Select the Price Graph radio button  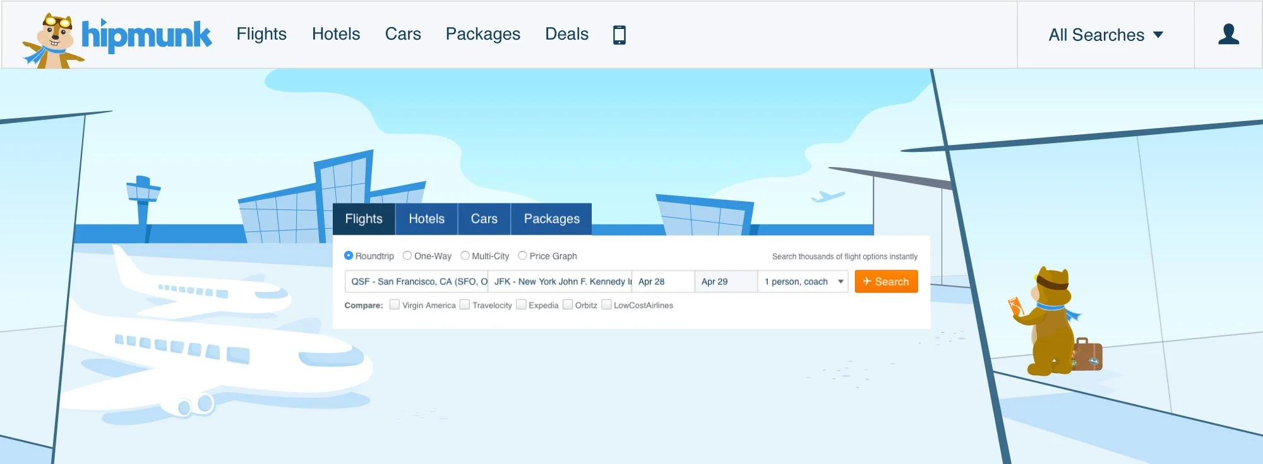pos(522,255)
